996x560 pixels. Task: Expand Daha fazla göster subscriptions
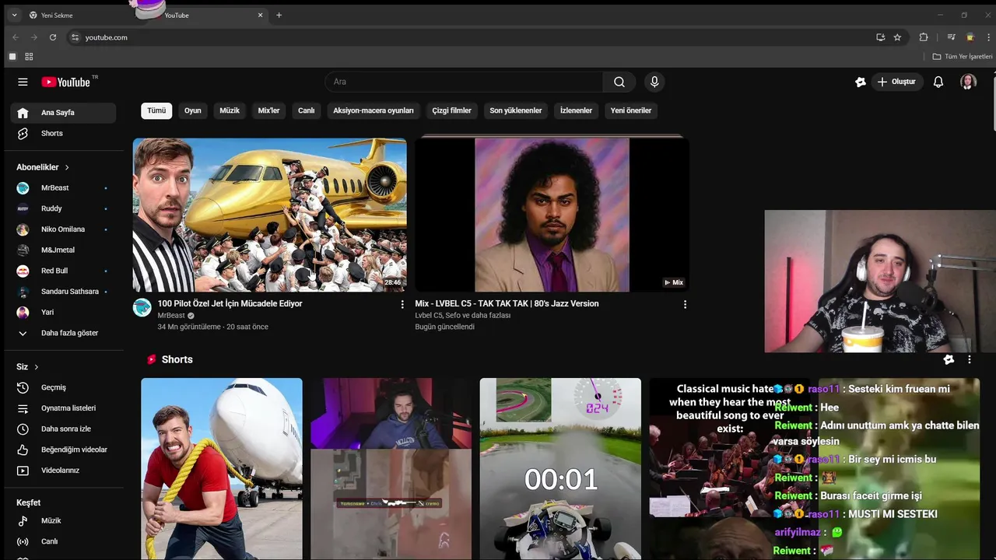point(63,333)
